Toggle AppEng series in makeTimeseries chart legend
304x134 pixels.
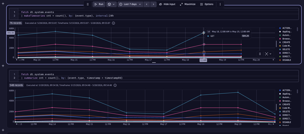click(x=285, y=32)
